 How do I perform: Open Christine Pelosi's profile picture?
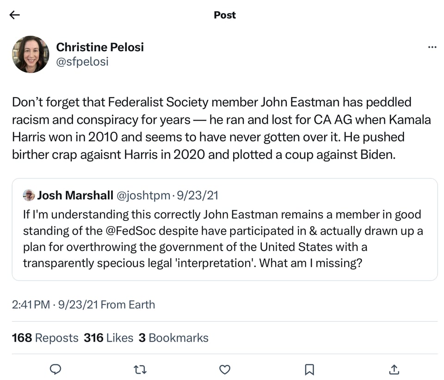click(x=31, y=54)
